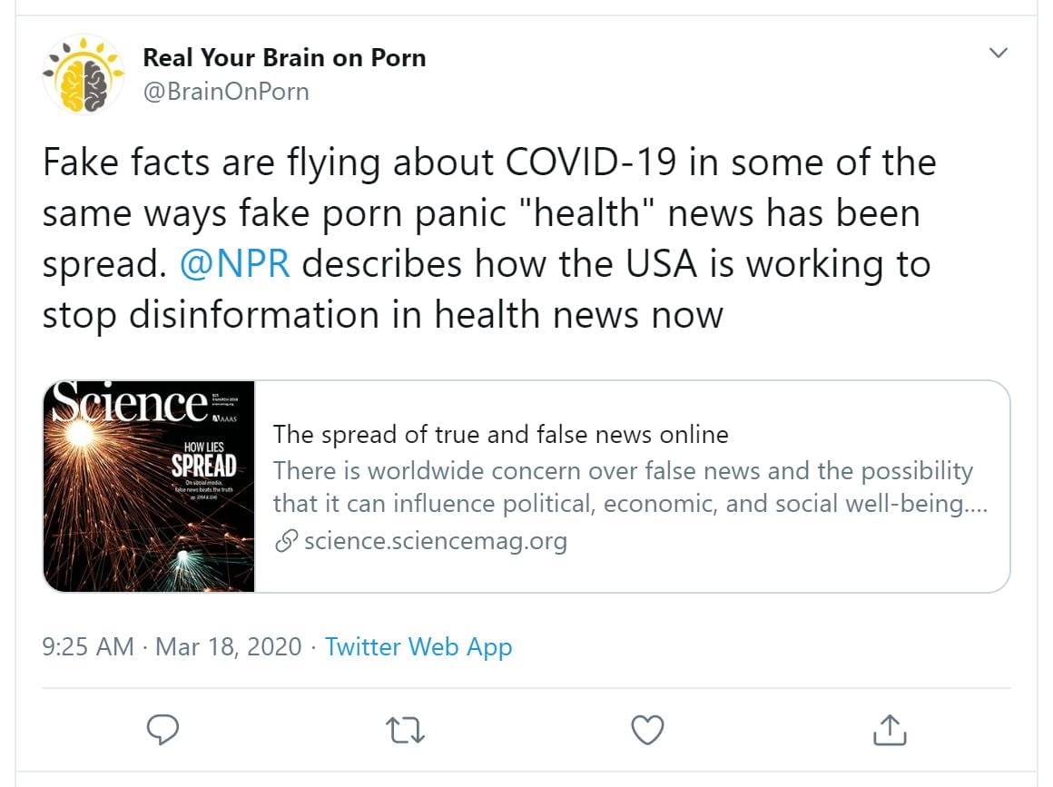Click the AAAS logo on the magazine cover
This screenshot has height=787, width=1053.
pos(224,420)
